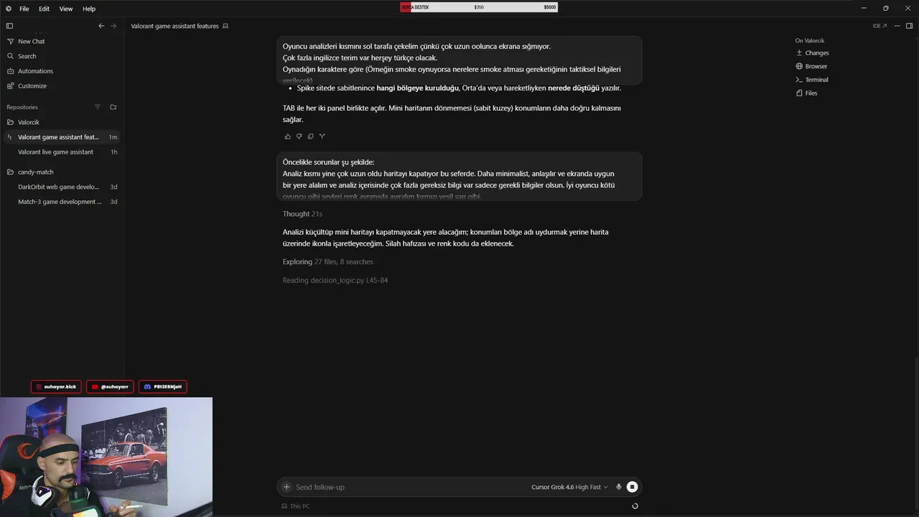Click the computer icon beside the chat title

225,26
